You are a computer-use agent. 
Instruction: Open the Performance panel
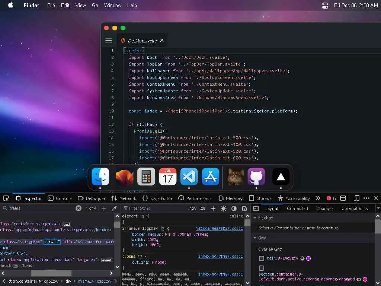[195, 198]
